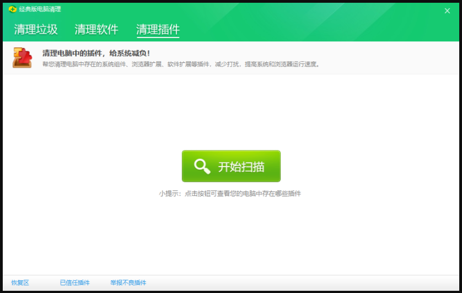Click the gray description text under the heading
Screen dimensions: 462x293
click(181, 64)
